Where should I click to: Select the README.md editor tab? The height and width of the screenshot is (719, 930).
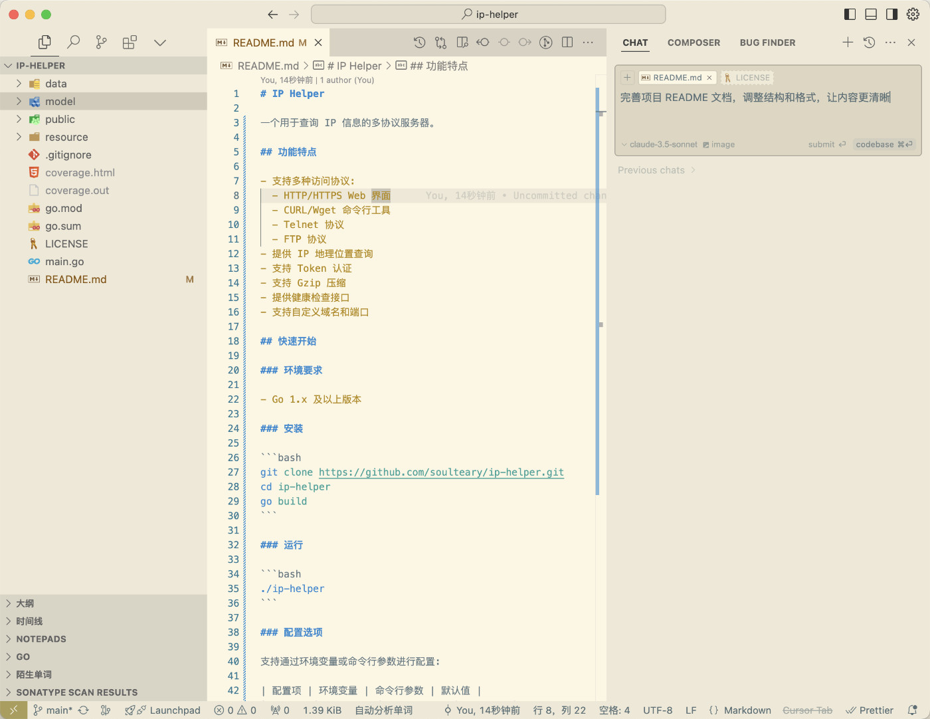point(268,43)
